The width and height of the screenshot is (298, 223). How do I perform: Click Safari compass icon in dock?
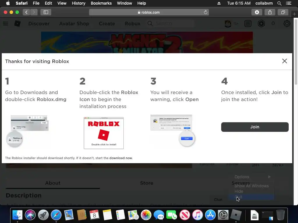(x=56, y=215)
